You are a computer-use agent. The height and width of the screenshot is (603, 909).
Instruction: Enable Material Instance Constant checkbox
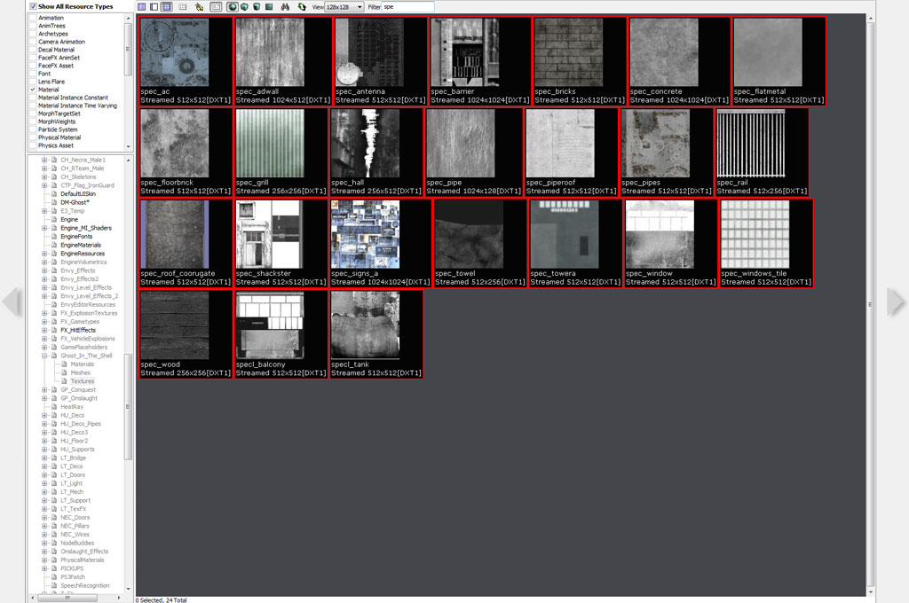click(33, 98)
